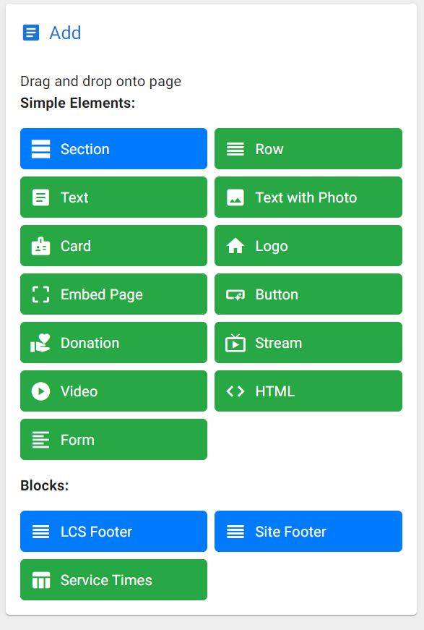This screenshot has height=630, width=424.
Task: Click the fullscreen icon on Embed Page
Action: pos(41,294)
